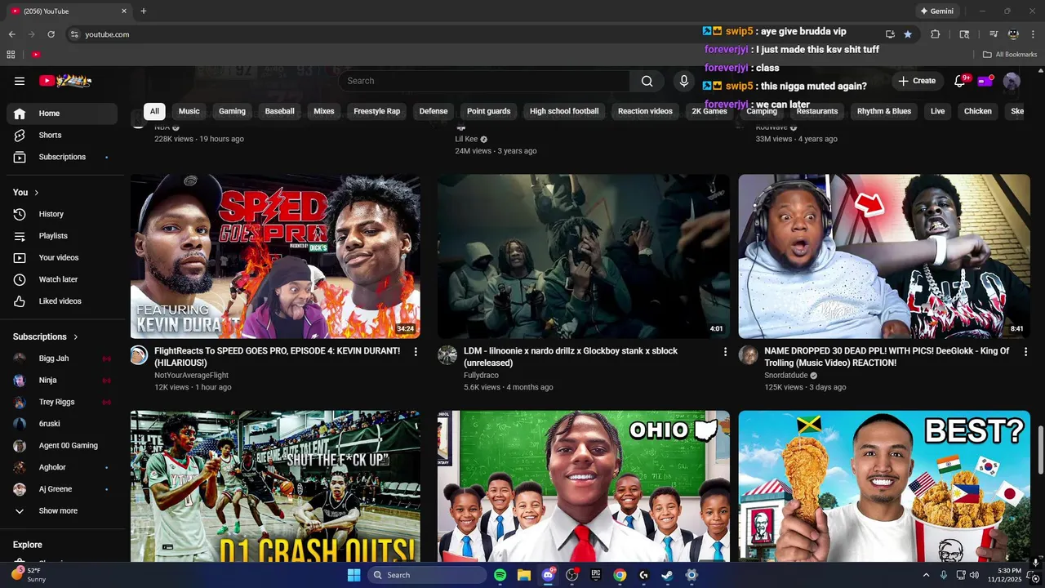The width and height of the screenshot is (1045, 588).
Task: Start voice search with microphone icon
Action: (684, 81)
